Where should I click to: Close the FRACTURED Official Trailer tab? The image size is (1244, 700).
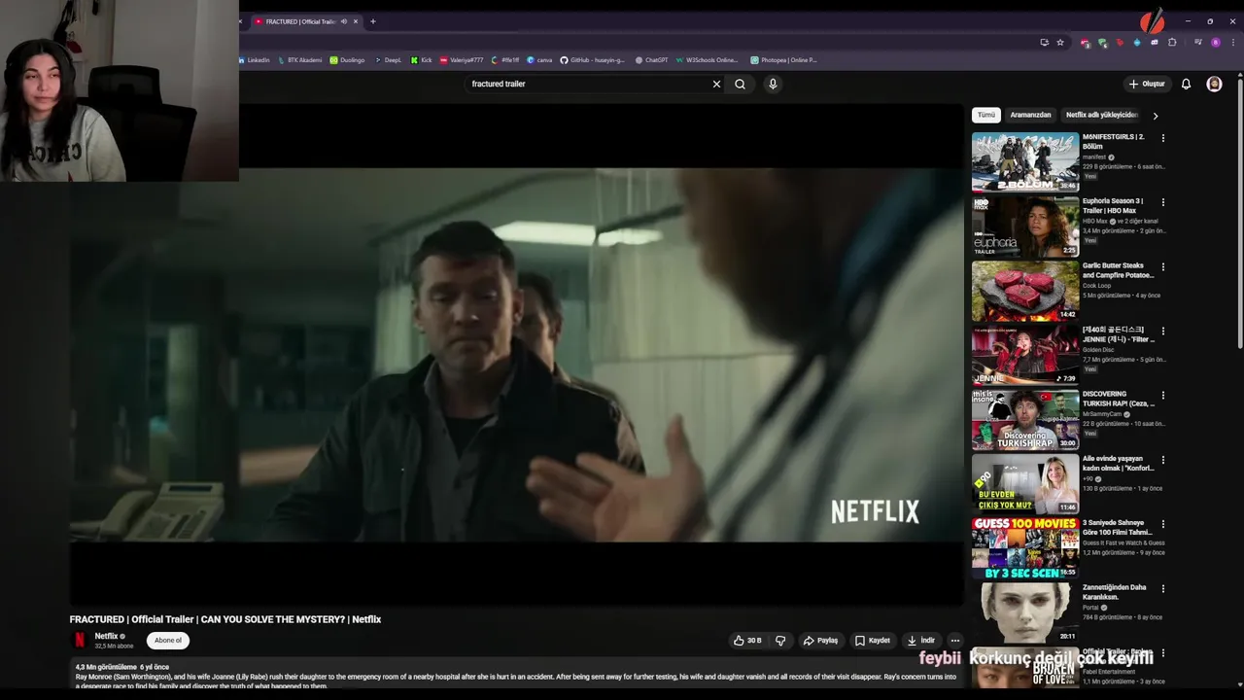[356, 21]
